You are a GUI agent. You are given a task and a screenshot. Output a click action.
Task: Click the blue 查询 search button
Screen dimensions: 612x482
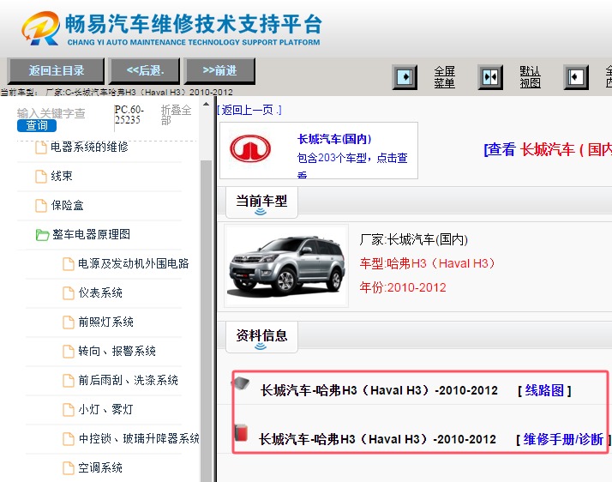tap(37, 125)
